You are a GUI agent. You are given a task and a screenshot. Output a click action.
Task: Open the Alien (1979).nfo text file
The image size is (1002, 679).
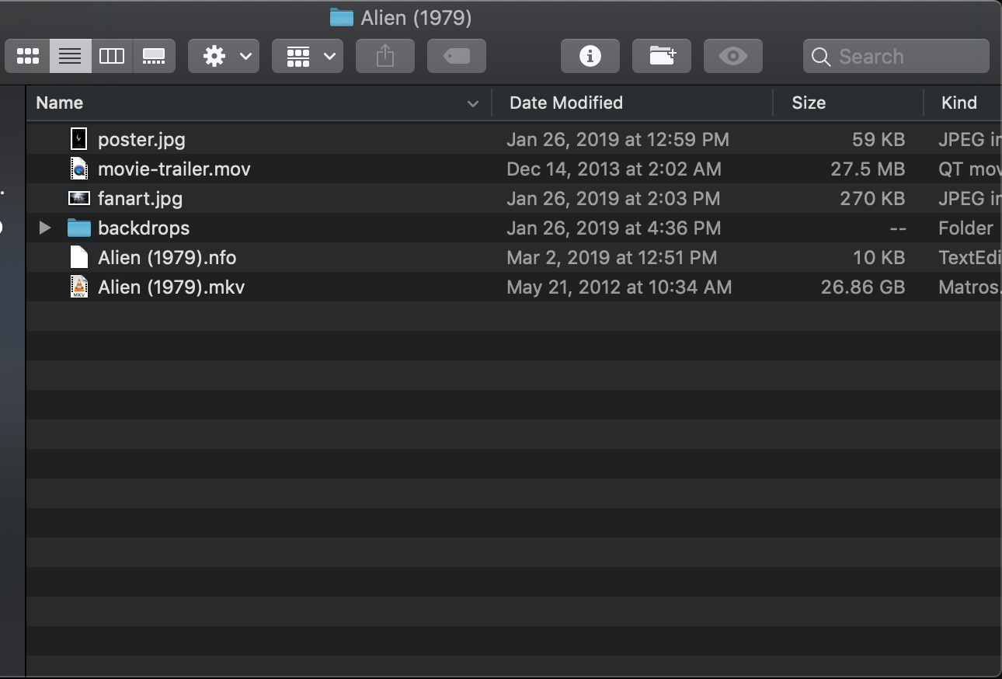(x=168, y=257)
